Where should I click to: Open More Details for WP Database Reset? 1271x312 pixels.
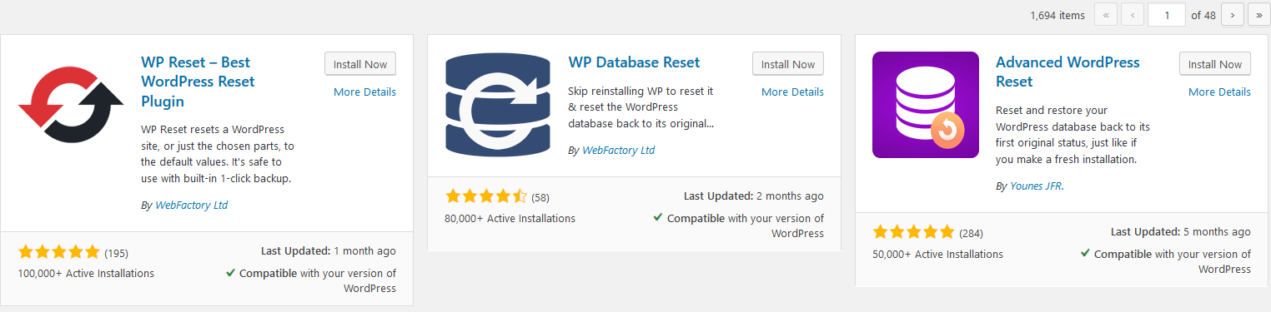pos(792,92)
